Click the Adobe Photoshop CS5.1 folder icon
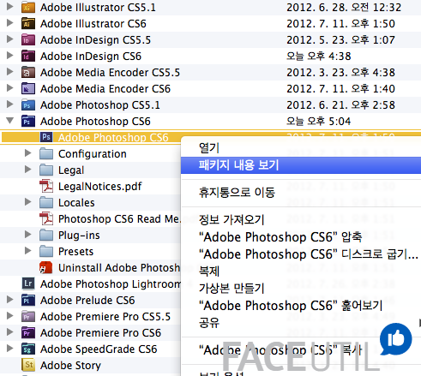The width and height of the screenshot is (421, 376). pyautogui.click(x=28, y=105)
